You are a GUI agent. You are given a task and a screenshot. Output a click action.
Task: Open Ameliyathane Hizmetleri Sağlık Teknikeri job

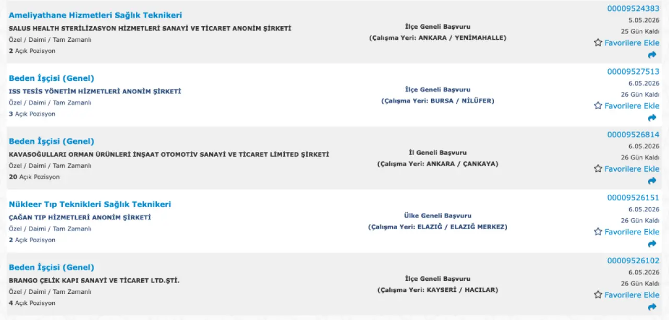coord(95,16)
